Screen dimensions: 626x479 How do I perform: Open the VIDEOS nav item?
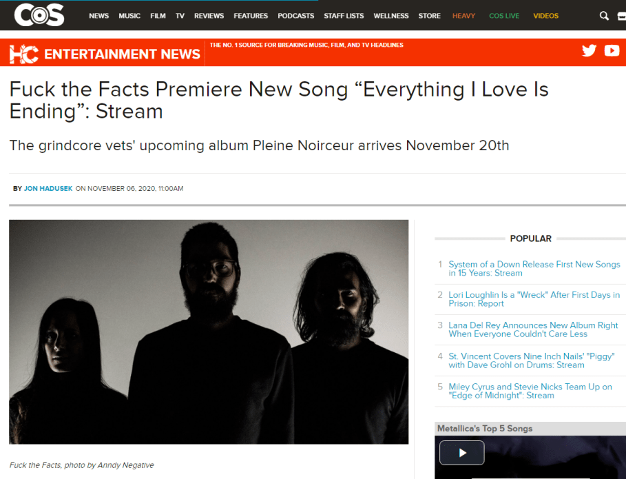(545, 16)
